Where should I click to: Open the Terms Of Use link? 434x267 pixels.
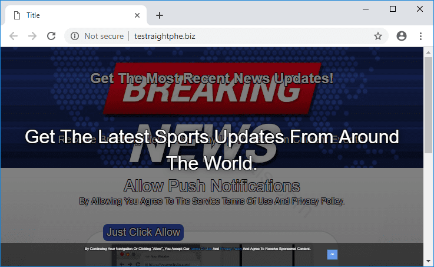point(201,249)
